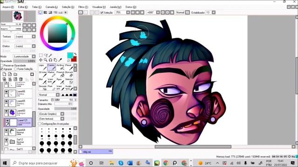Viewport: 298px width, 167px height.
Task: Select the move tool
Action: [41, 60]
